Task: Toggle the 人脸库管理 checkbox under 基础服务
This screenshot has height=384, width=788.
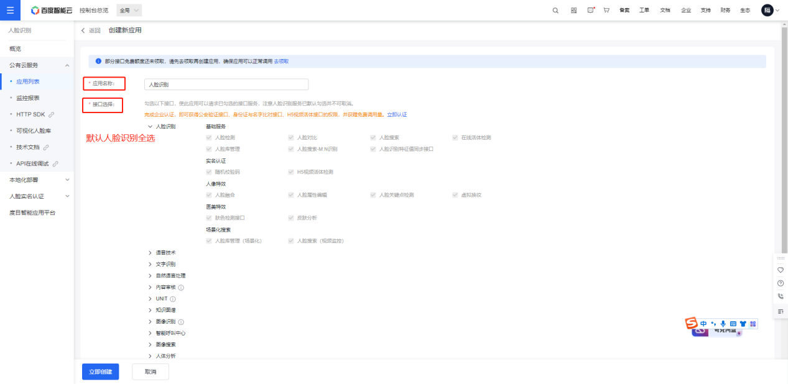Action: (x=209, y=149)
